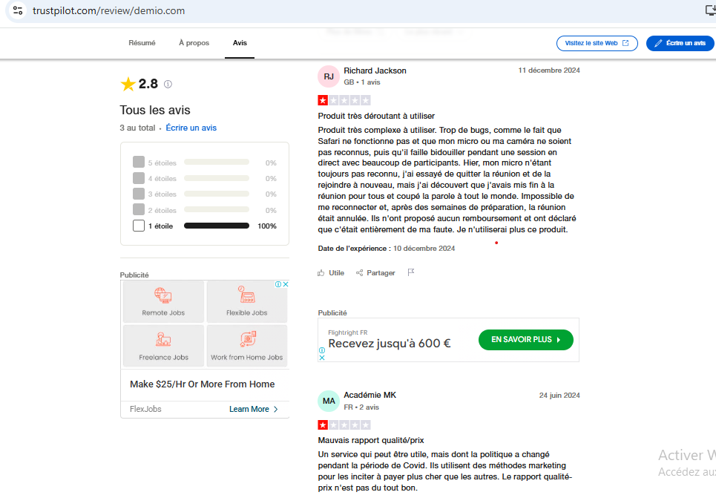This screenshot has width=716, height=495.
Task: Click the Partager share icon
Action: (359, 272)
